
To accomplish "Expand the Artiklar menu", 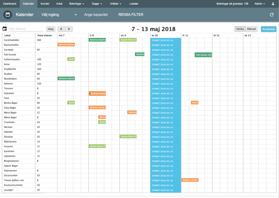I will 116,4.
